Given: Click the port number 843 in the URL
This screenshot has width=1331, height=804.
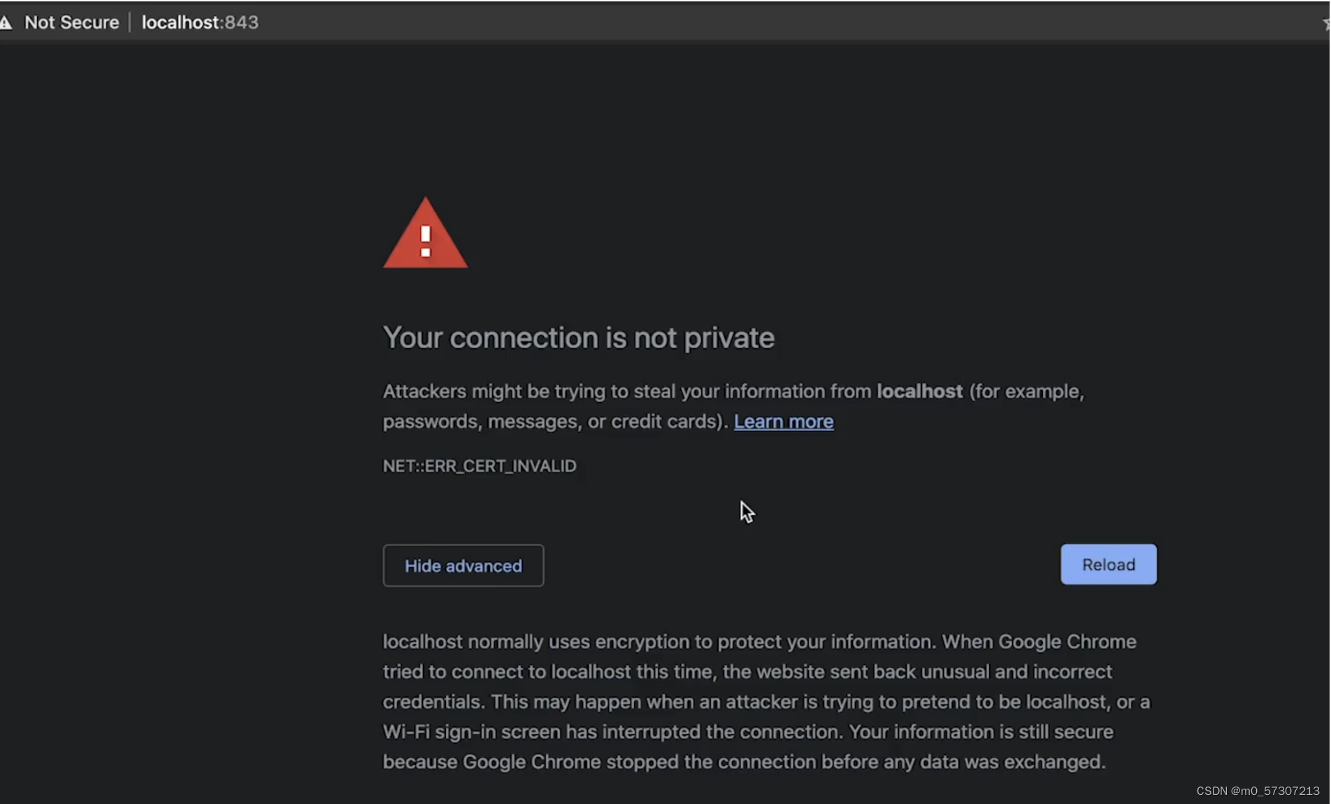Looking at the screenshot, I should click(x=241, y=22).
